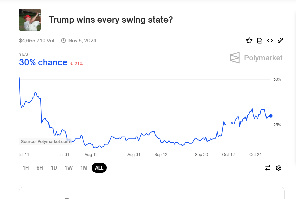Click the clock icon beside Nov 5, 2024
The width and height of the screenshot is (296, 199).
(64, 41)
